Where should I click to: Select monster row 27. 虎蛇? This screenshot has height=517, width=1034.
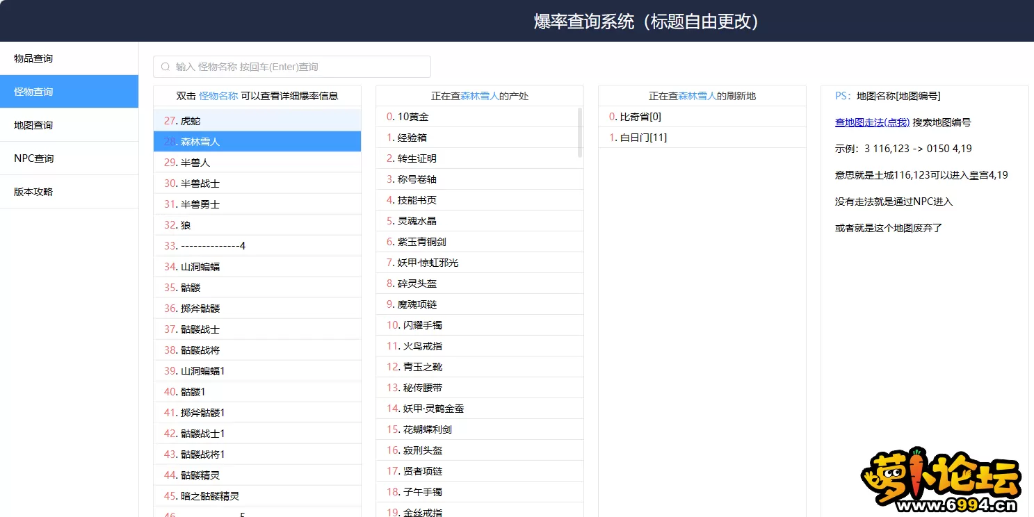coord(257,121)
